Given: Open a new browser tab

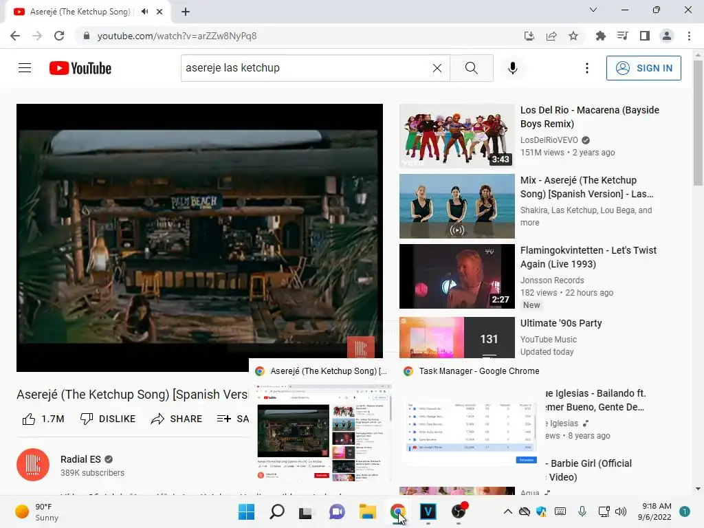Looking at the screenshot, I should tap(186, 12).
